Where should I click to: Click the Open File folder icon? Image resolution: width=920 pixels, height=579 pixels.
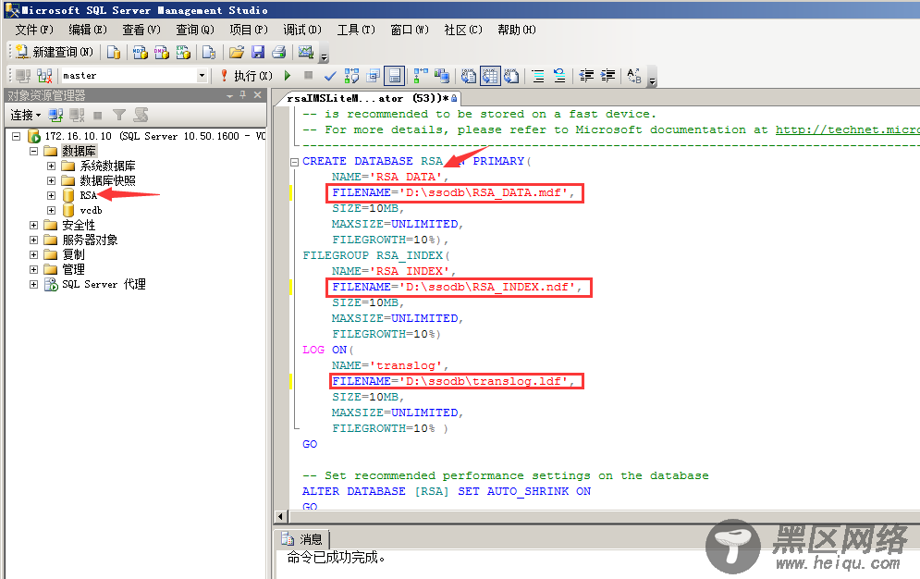[237, 52]
